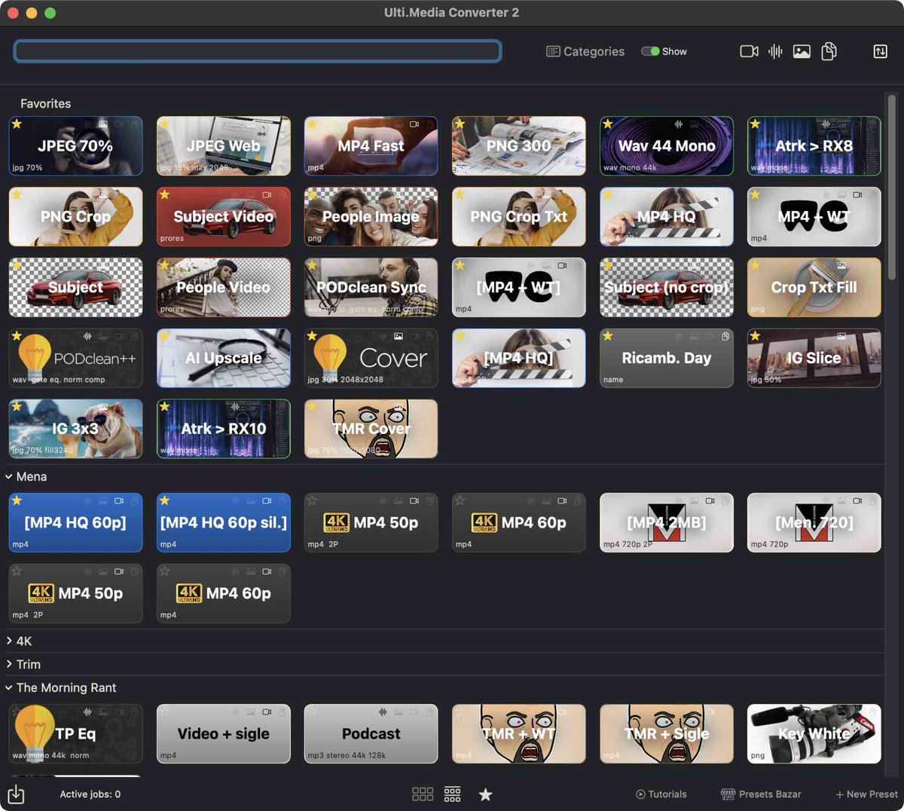This screenshot has height=811, width=904.
Task: Toggle favorite star on the Cover preset
Action: 313,336
